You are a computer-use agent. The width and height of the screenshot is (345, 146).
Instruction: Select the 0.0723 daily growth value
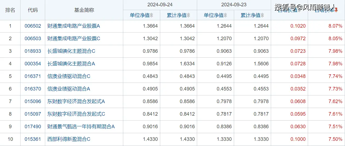(x=298, y=51)
